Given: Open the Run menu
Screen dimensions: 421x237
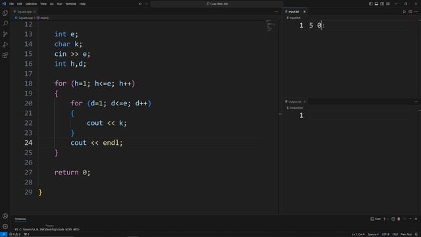Looking at the screenshot, I should click(59, 4).
